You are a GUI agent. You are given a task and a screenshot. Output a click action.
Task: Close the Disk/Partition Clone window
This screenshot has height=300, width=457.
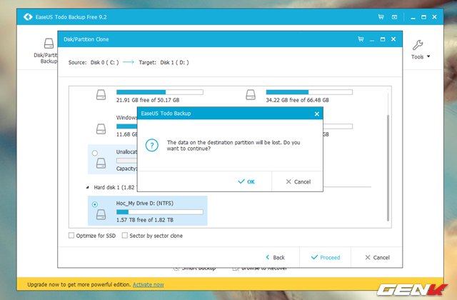click(x=393, y=39)
